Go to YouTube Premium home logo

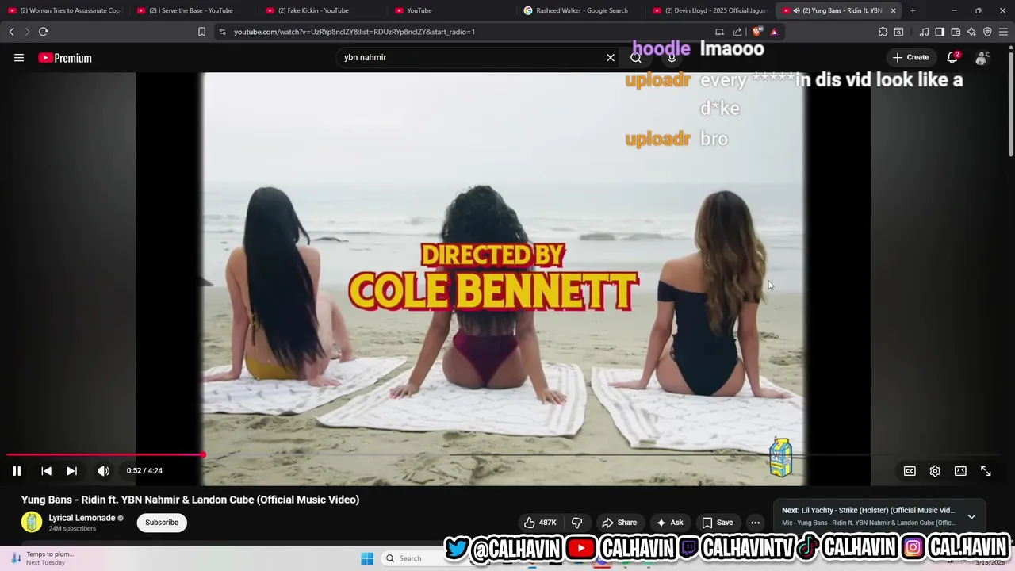pyautogui.click(x=65, y=58)
